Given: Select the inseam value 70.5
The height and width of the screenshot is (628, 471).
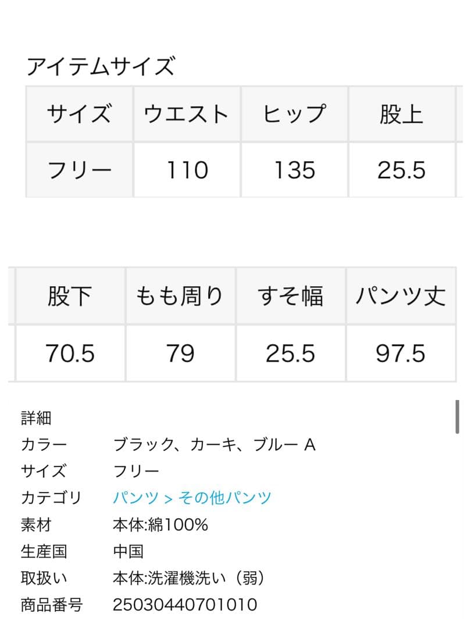Looking at the screenshot, I should coord(68,352).
